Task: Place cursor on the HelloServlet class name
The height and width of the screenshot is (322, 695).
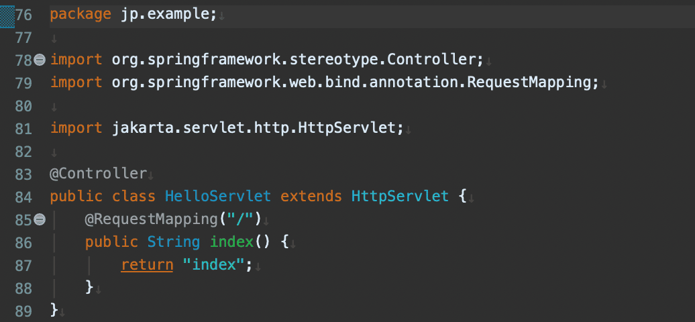Action: tap(217, 196)
